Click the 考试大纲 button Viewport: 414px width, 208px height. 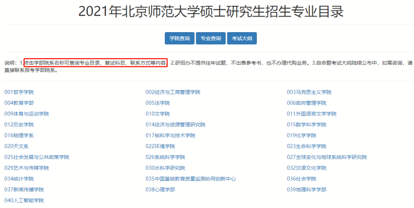[x=242, y=38]
